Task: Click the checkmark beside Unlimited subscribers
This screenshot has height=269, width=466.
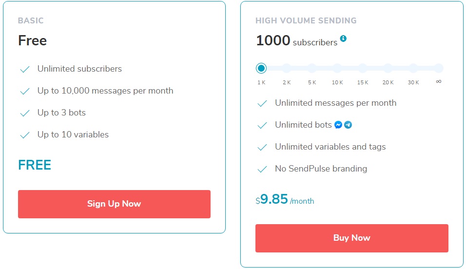Action: tap(25, 69)
